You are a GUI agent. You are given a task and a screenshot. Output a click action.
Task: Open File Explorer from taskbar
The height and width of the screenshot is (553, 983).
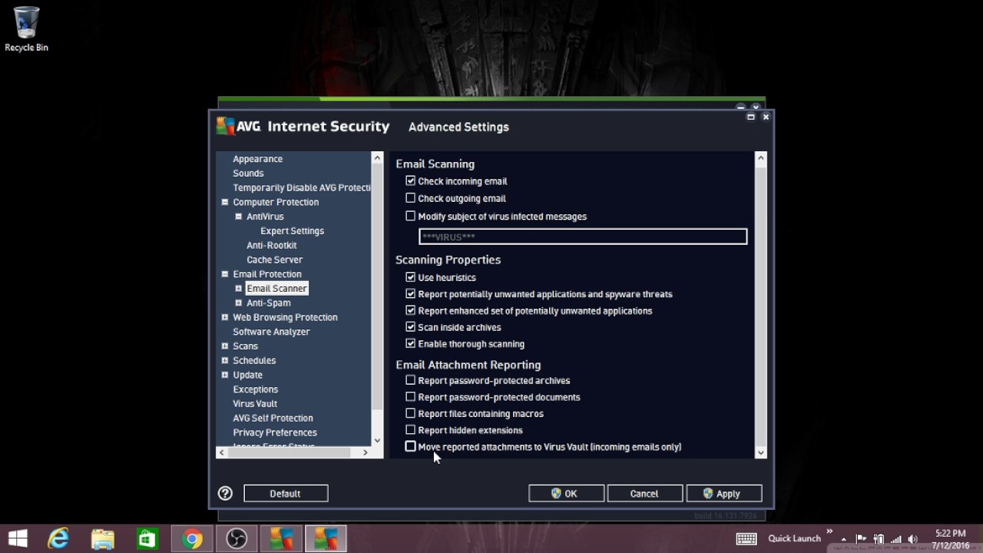[103, 539]
